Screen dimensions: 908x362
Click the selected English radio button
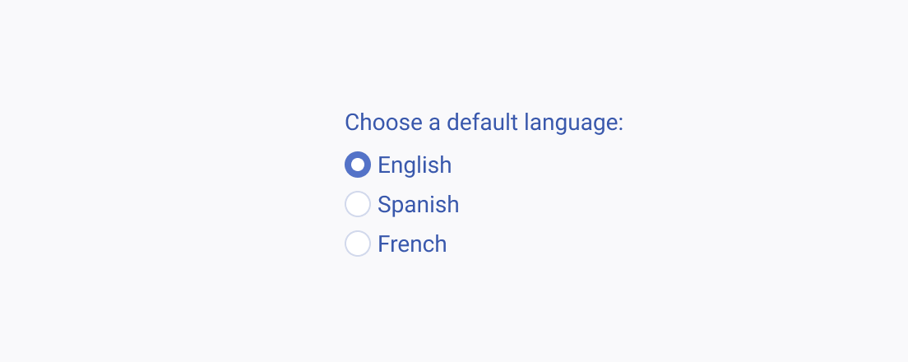357,165
